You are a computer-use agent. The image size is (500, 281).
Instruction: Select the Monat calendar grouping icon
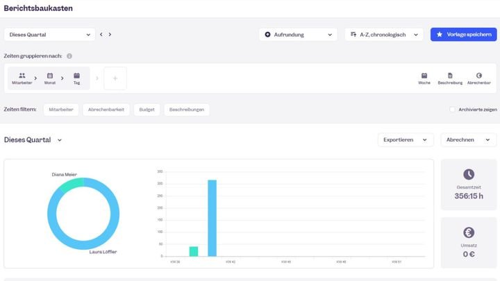click(x=50, y=76)
